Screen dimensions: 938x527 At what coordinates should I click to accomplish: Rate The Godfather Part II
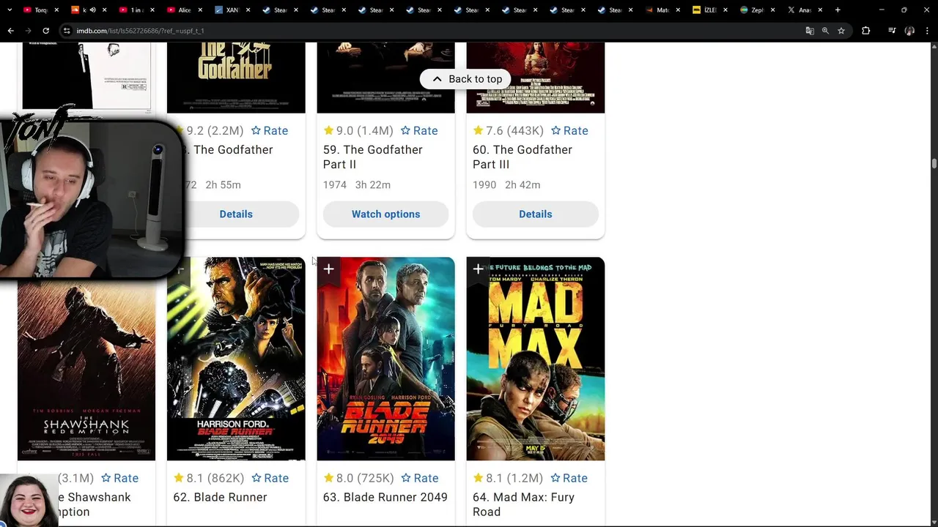coord(419,130)
